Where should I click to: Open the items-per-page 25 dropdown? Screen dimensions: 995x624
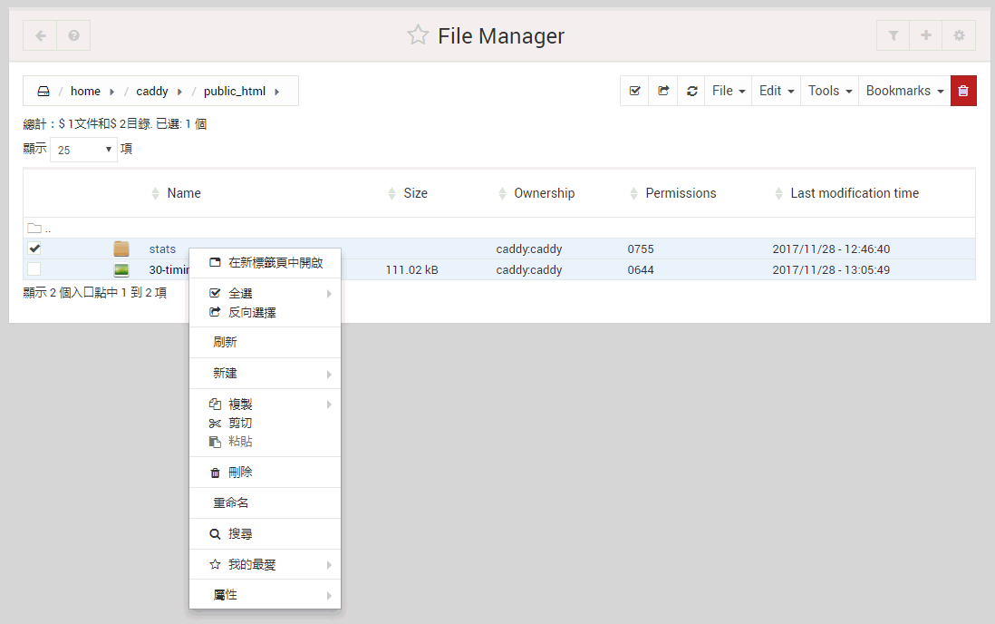pos(83,150)
